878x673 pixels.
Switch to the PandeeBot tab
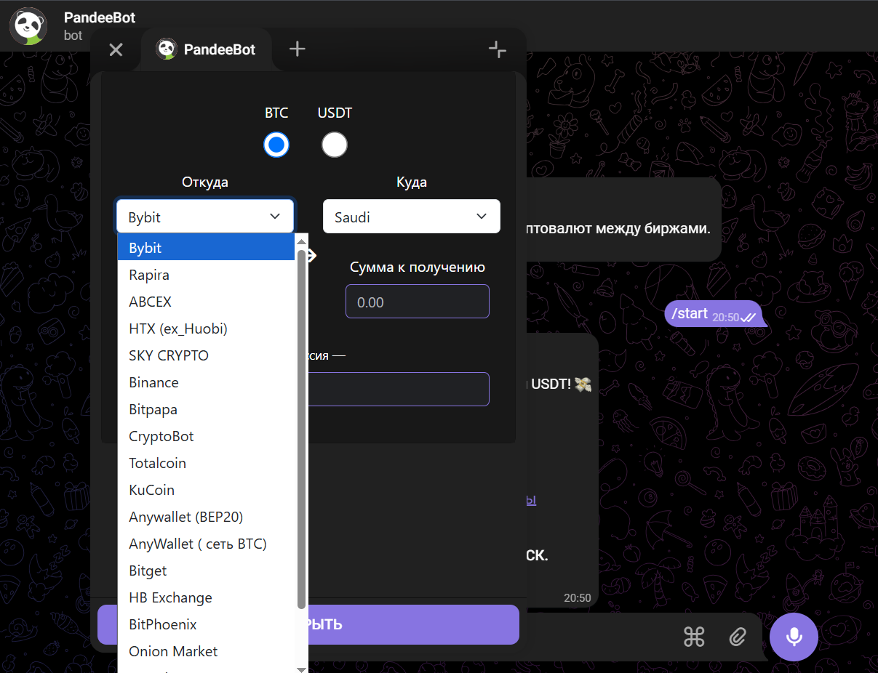click(x=207, y=49)
